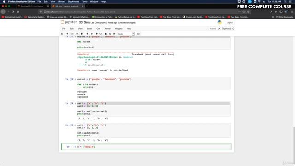Open the Jupyter View menu
This screenshot has height=166, width=295.
[x=80, y=29]
